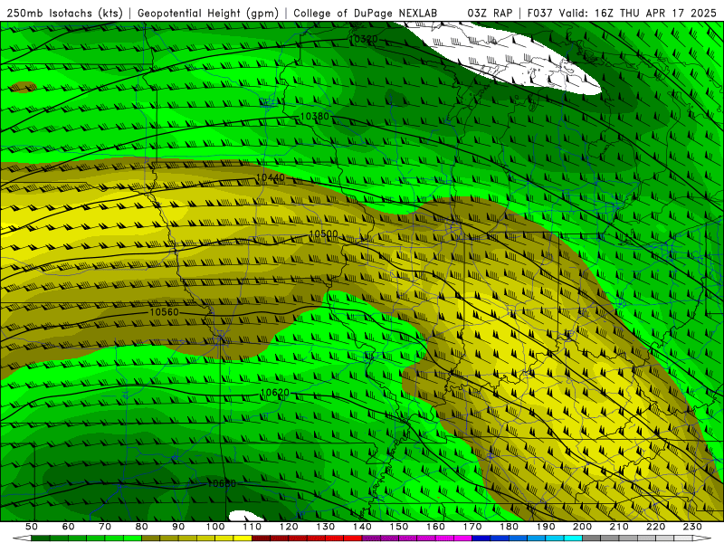The image size is (724, 543).
Task: Click the 230 value on the color scale
Action: [692, 527]
